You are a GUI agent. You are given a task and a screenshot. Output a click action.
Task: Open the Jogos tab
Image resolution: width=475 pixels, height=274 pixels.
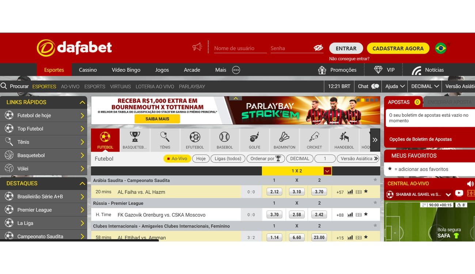point(162,70)
